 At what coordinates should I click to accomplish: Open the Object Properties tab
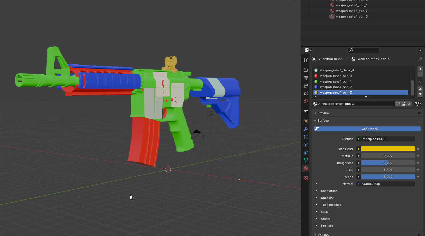[x=305, y=121]
